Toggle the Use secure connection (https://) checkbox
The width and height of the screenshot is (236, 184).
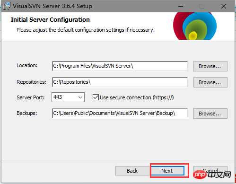(x=96, y=97)
